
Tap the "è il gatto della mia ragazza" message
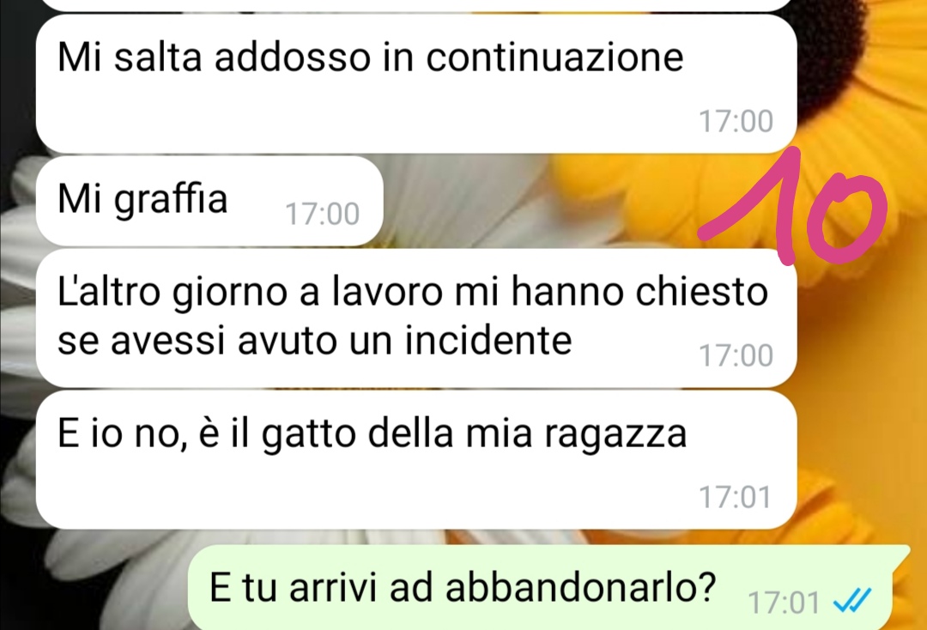click(x=416, y=460)
